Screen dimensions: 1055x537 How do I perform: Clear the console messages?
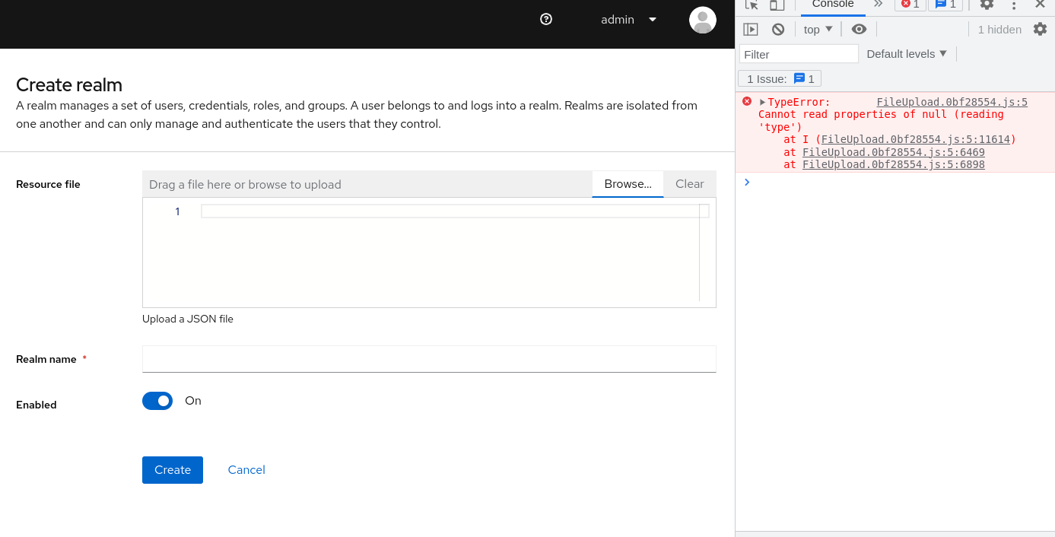tap(777, 29)
